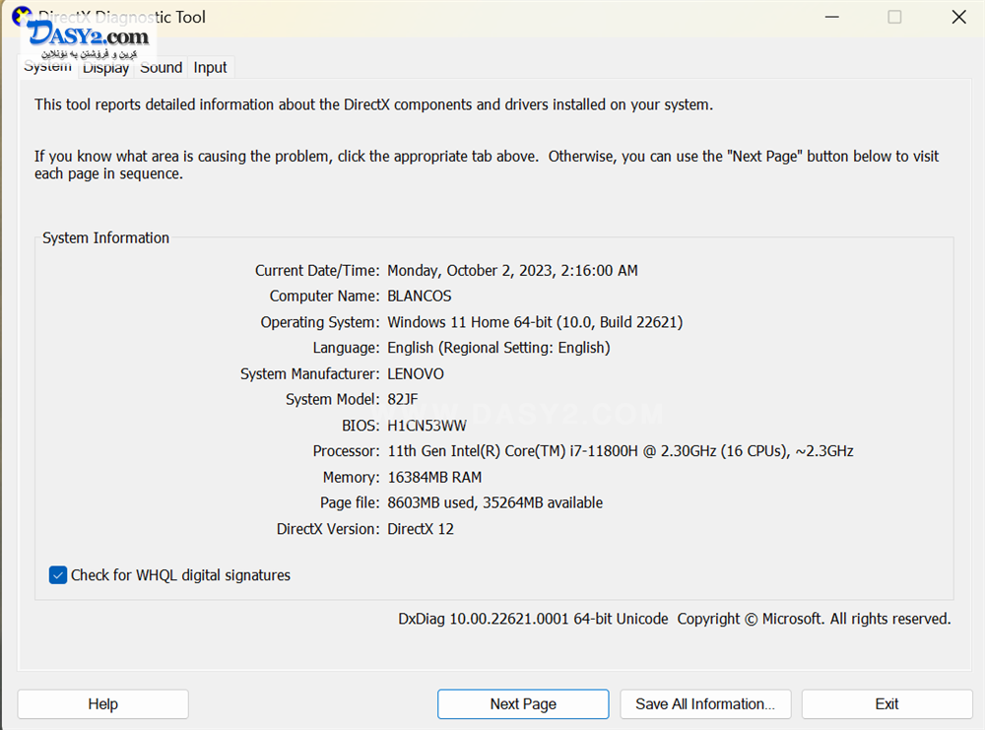The image size is (985, 730).
Task: Disable Check for WHQL digital signatures
Action: [x=58, y=575]
